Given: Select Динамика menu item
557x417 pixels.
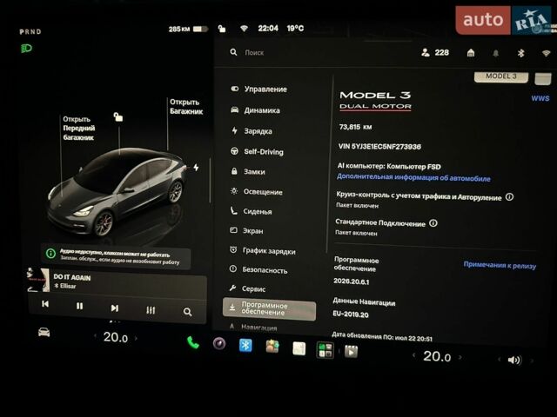Looking at the screenshot, I should [x=255, y=110].
